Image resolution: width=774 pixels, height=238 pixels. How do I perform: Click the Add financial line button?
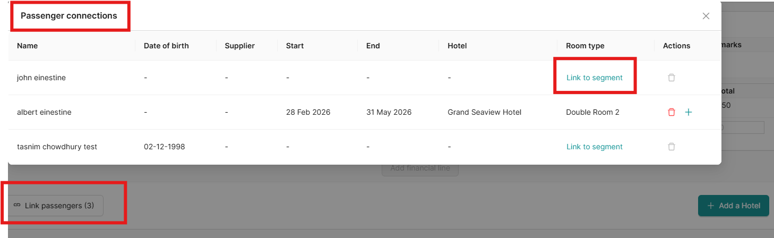pos(420,168)
